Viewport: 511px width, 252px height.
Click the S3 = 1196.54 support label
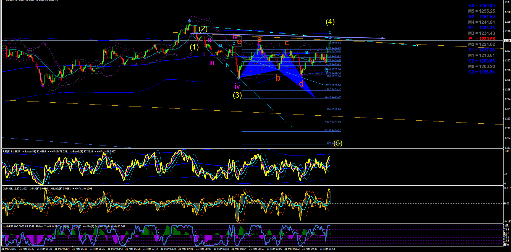[x=482, y=72]
